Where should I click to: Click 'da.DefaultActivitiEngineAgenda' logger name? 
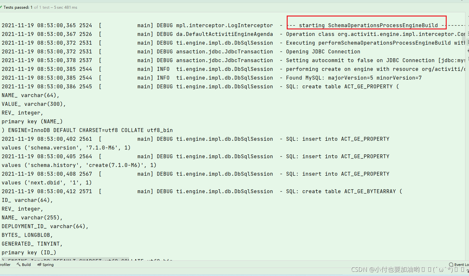[x=224, y=34]
